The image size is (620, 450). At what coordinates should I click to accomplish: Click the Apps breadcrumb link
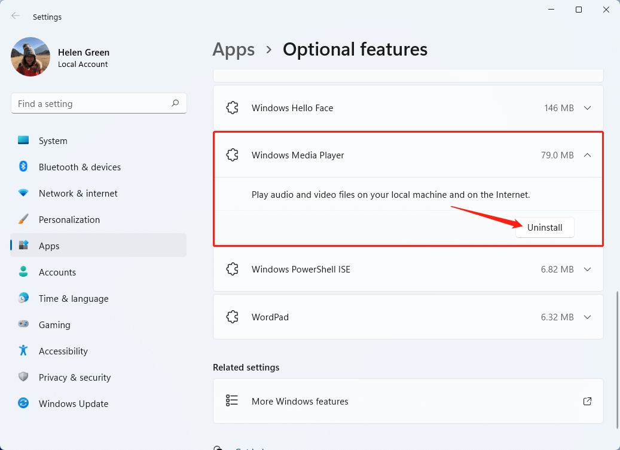tap(234, 50)
